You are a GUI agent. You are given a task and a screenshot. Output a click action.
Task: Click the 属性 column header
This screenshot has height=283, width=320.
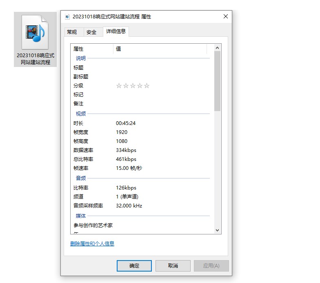click(x=92, y=49)
